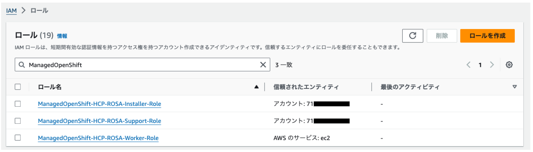Check the Worker-Role row checkbox
Screen dimensions: 533x152
18,138
